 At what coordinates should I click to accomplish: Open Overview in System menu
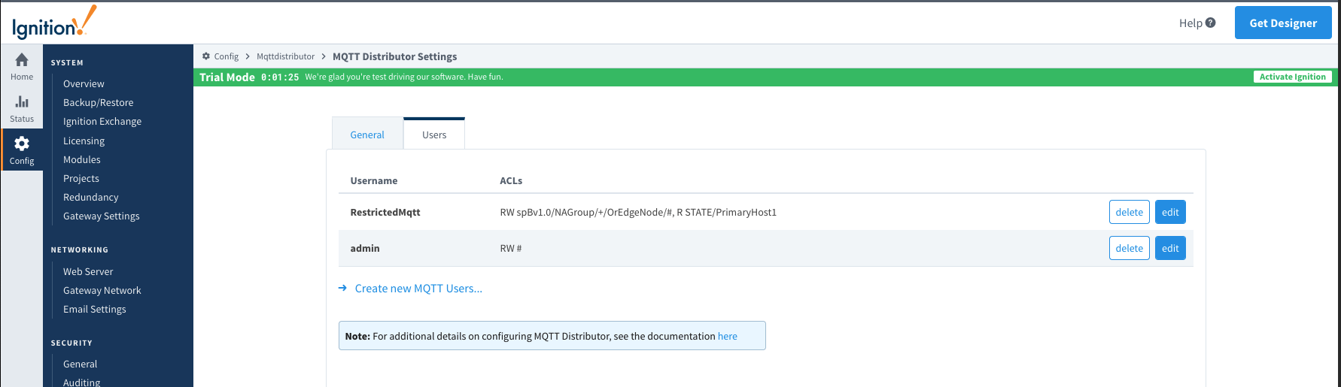84,83
